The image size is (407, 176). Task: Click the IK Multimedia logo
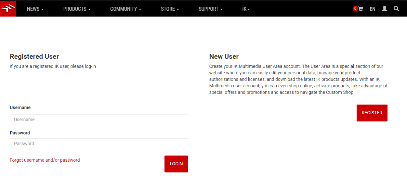(8, 8)
